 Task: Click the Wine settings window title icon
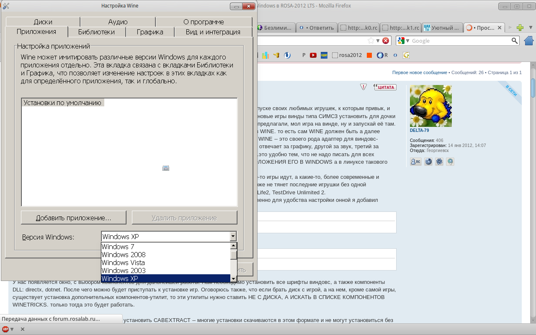(6, 6)
